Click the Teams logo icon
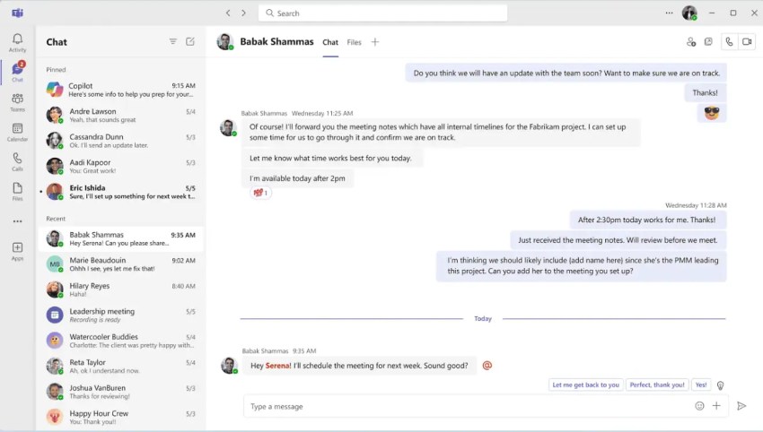The height and width of the screenshot is (432, 763). (x=18, y=13)
